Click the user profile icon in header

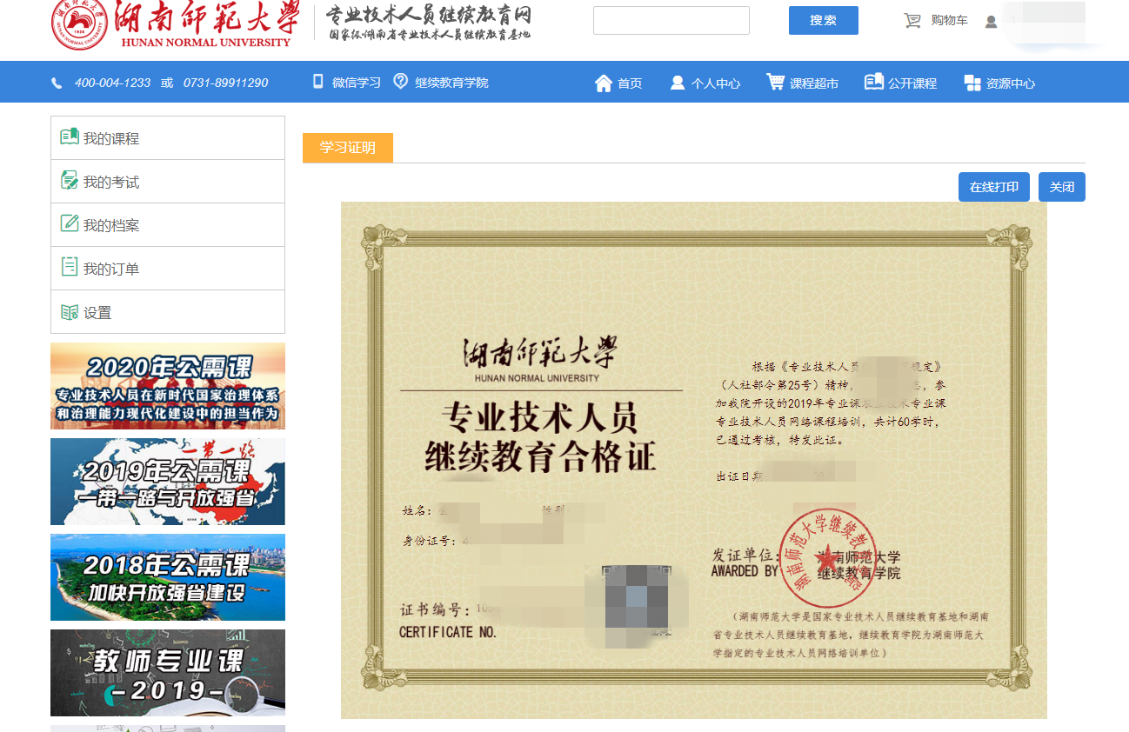click(991, 22)
